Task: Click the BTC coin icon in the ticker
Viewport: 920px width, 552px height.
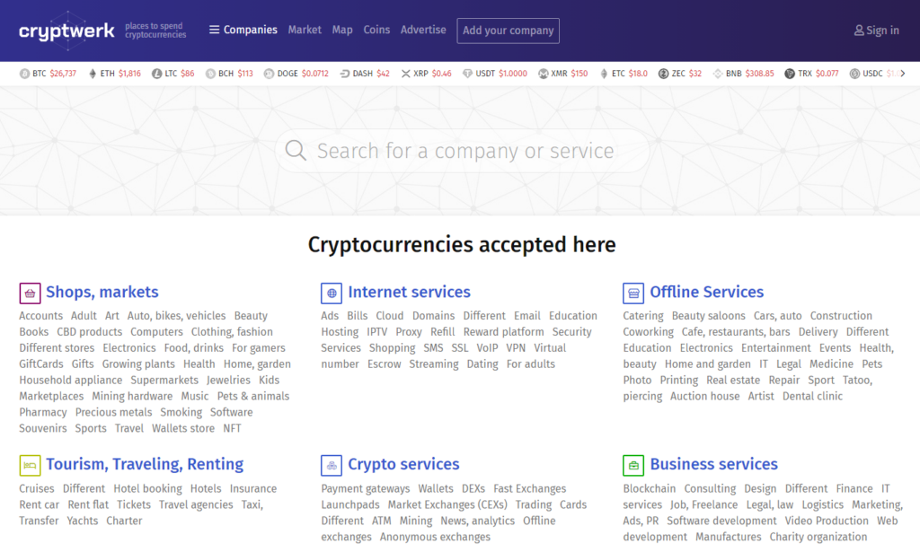Action: tap(24, 74)
